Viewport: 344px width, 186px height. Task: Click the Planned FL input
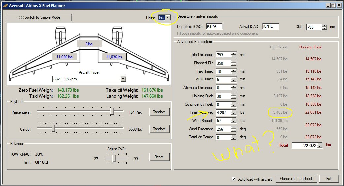[x=224, y=63]
